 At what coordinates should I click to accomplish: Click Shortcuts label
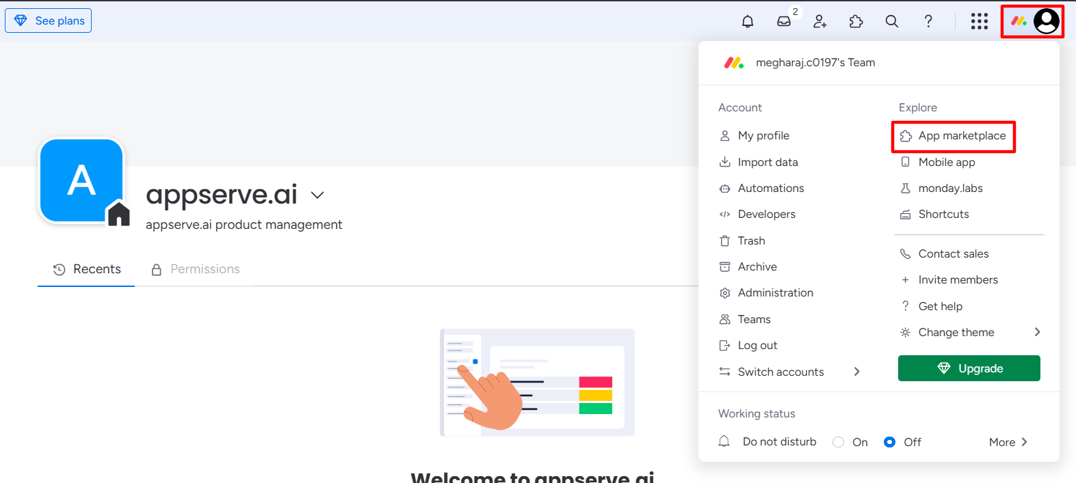944,215
